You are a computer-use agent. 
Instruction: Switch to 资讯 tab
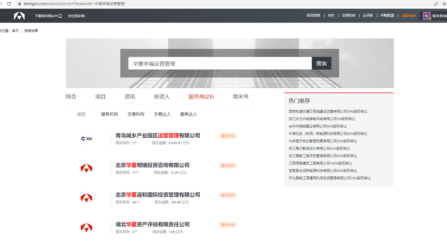click(x=130, y=97)
